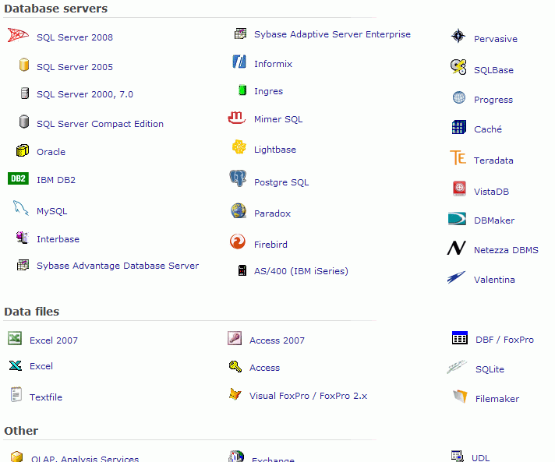Click the Excel X logo icon
The width and height of the screenshot is (555, 462).
click(x=16, y=365)
